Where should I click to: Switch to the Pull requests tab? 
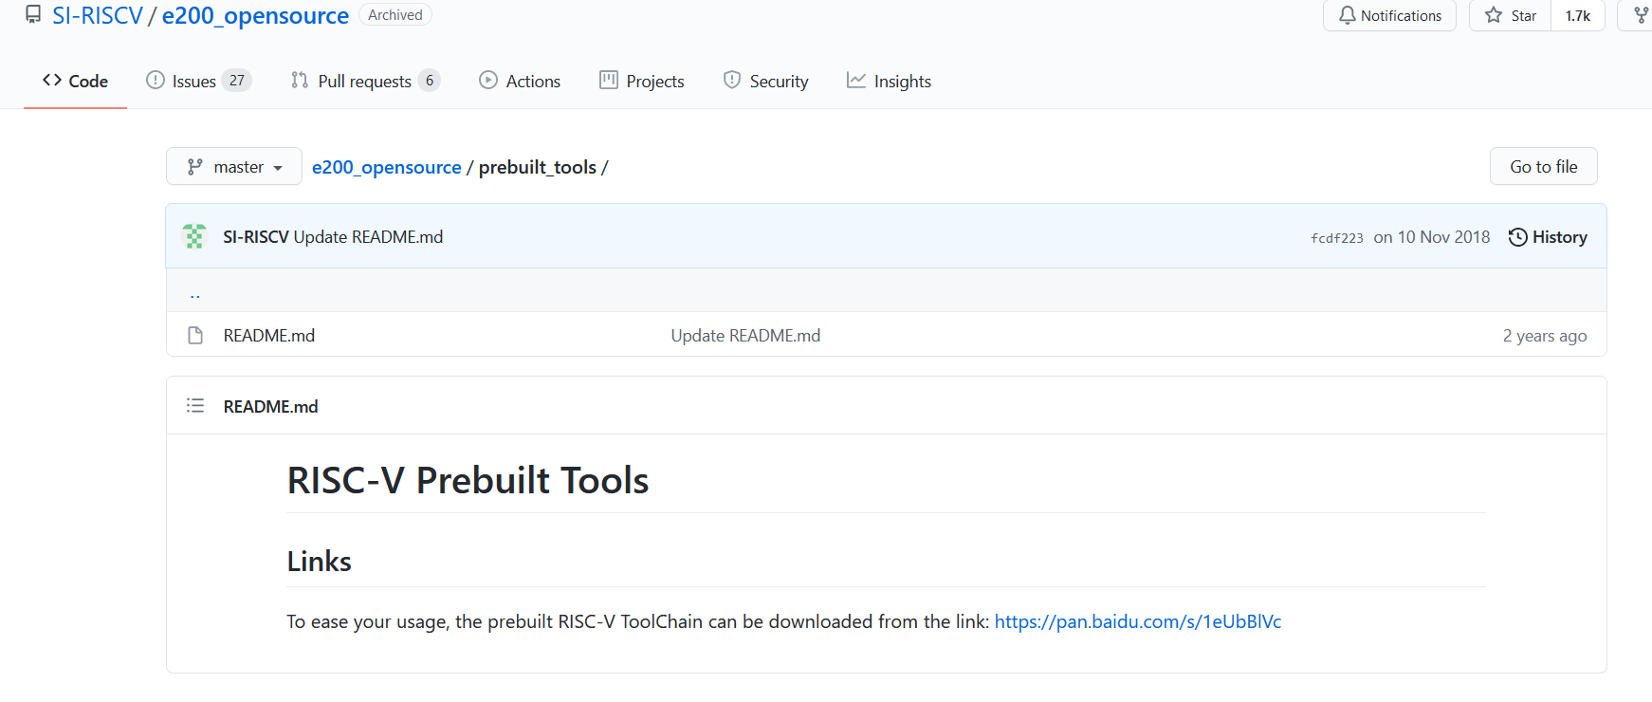coord(365,82)
